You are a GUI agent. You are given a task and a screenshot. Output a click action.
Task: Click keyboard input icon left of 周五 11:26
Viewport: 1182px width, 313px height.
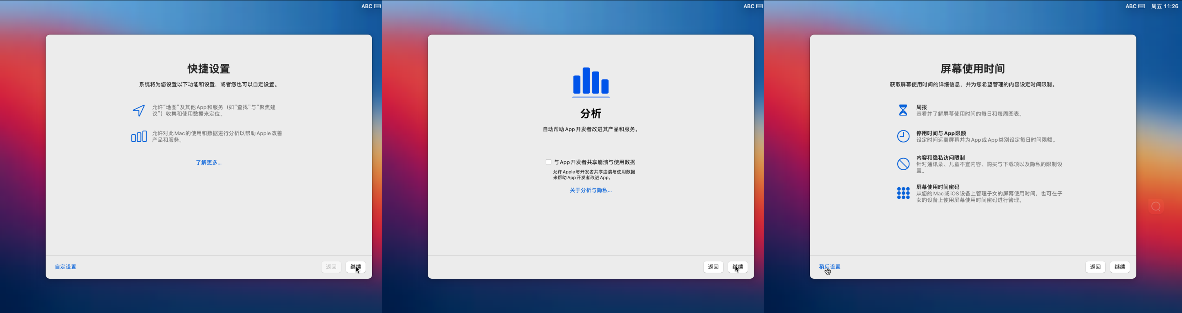click(x=1142, y=6)
